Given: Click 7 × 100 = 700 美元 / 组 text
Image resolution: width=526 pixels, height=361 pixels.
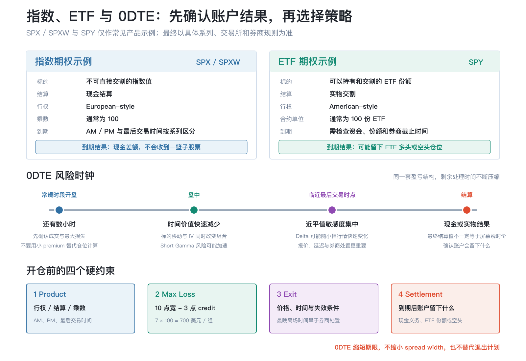Looking at the screenshot, I should (x=184, y=320).
